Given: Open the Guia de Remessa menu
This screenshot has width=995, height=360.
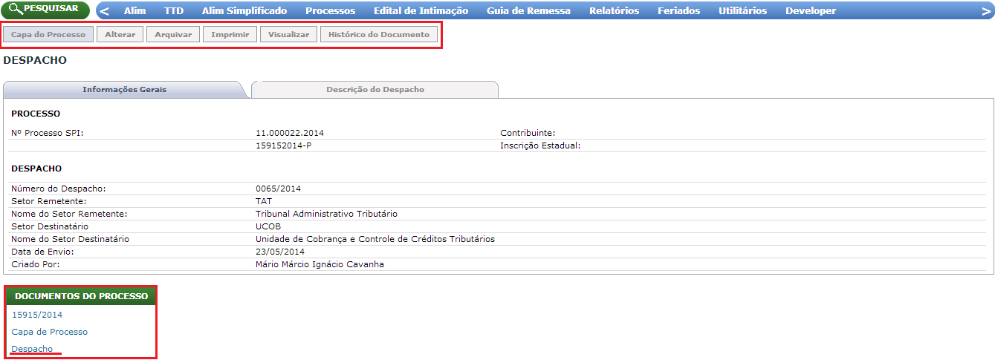Looking at the screenshot, I should click(529, 11).
